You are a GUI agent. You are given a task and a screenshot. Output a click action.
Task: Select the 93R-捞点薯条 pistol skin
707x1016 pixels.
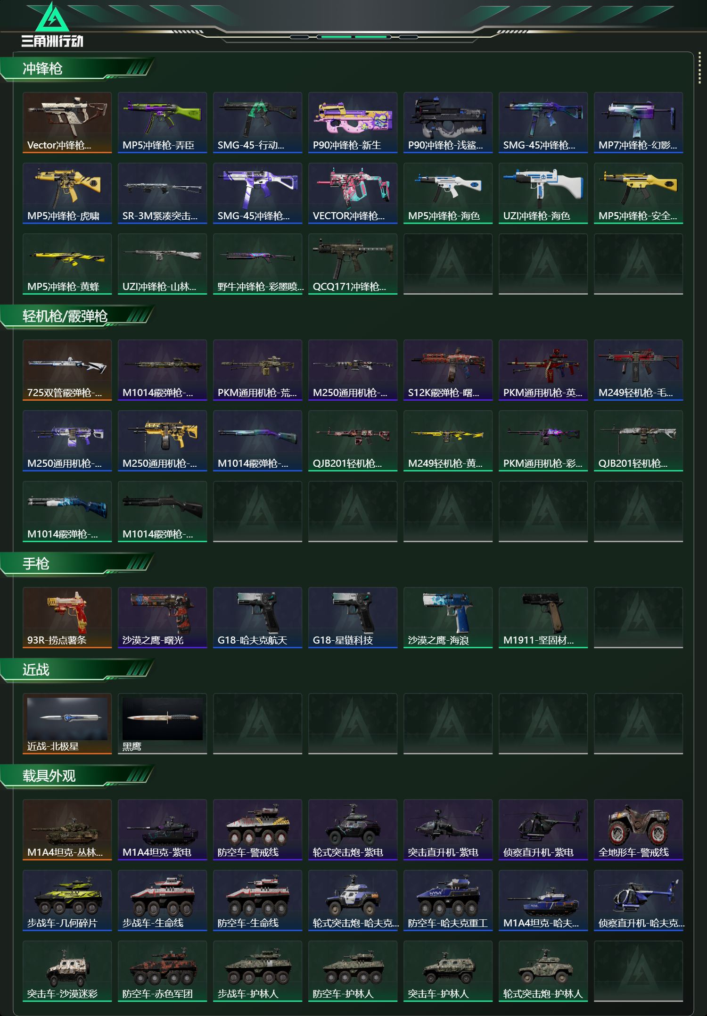[x=67, y=618]
